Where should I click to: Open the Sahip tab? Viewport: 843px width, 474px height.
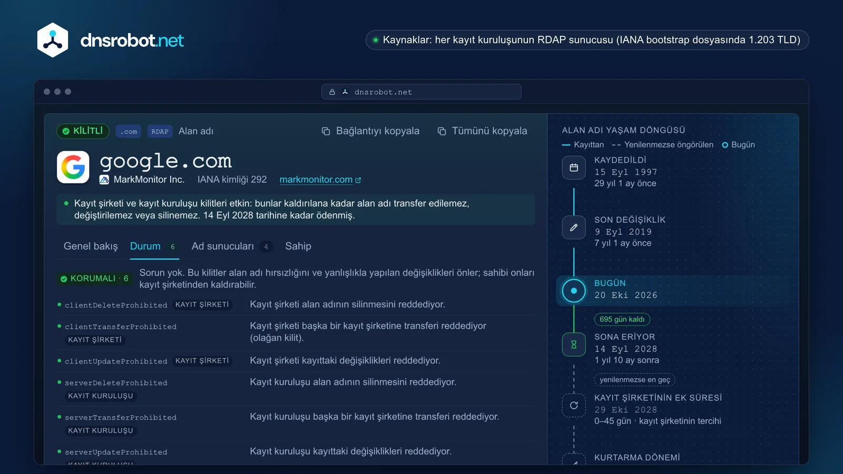[298, 246]
